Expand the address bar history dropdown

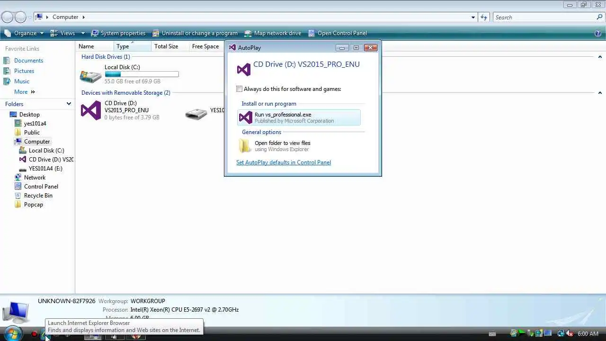473,18
